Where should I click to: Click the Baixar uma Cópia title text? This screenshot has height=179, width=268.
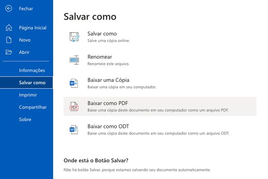click(x=109, y=80)
